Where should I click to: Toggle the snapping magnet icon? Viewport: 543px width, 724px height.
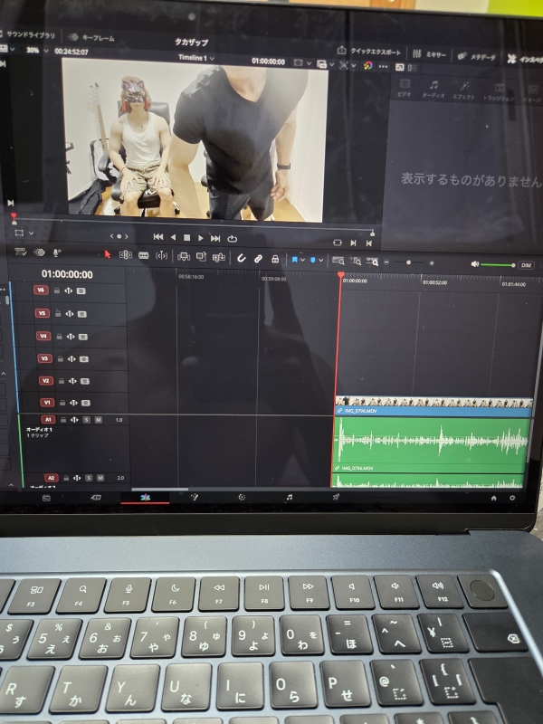tap(241, 258)
